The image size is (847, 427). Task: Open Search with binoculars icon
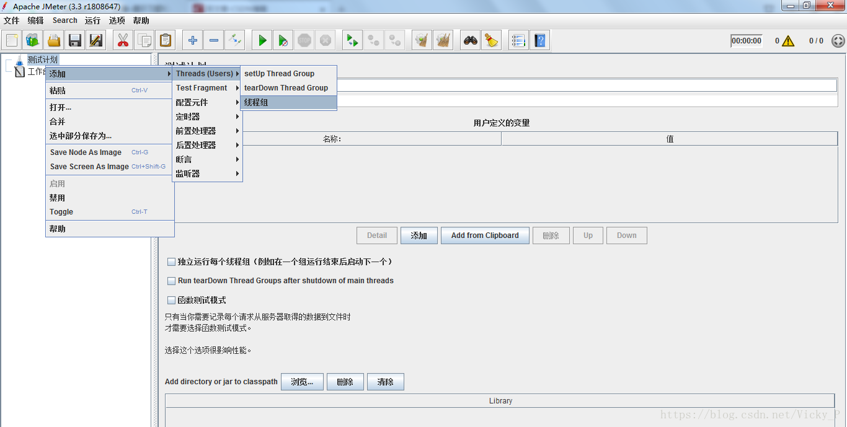point(471,41)
